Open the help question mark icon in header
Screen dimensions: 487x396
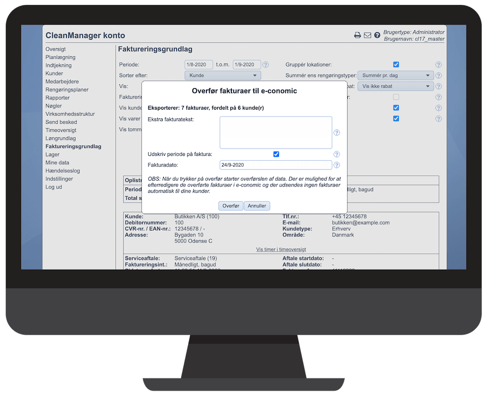[377, 36]
